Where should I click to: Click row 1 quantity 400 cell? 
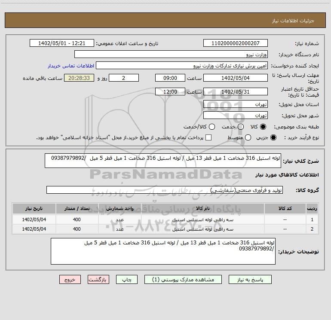[77, 219]
